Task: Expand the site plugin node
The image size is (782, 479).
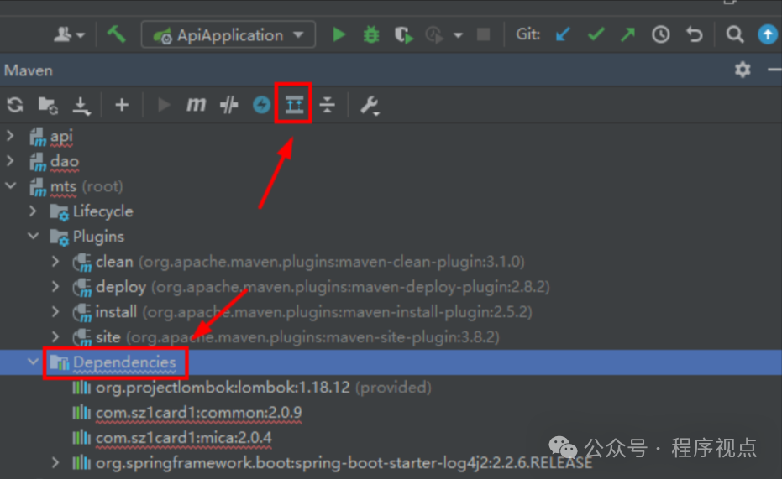Action: coord(55,337)
